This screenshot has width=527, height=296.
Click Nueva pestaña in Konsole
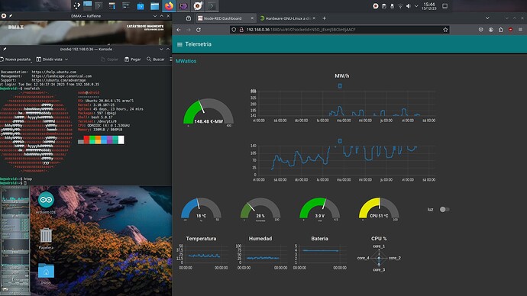[15, 59]
